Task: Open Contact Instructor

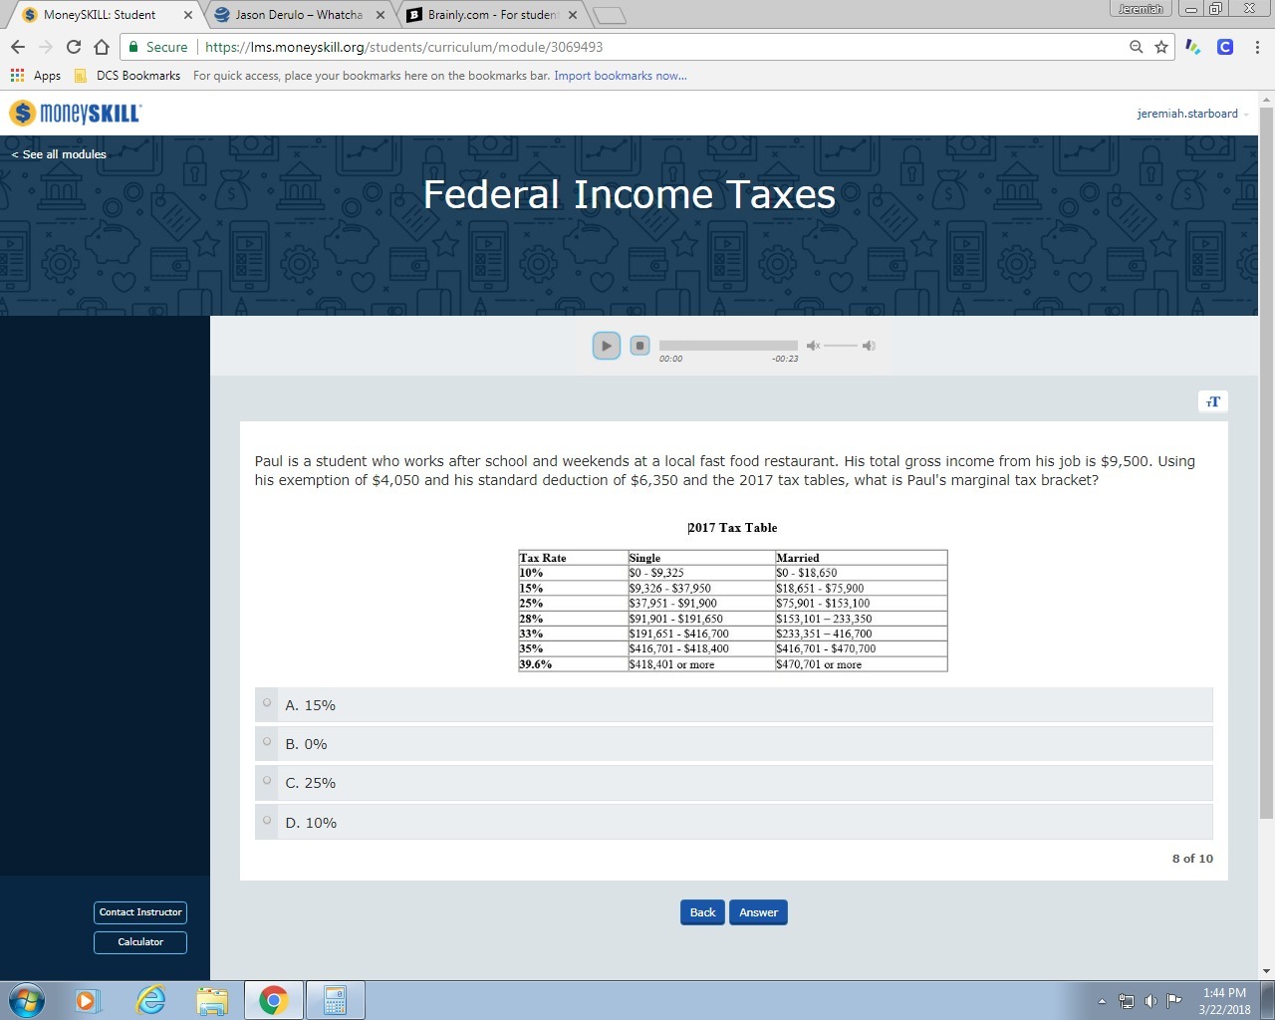Action: click(x=140, y=912)
